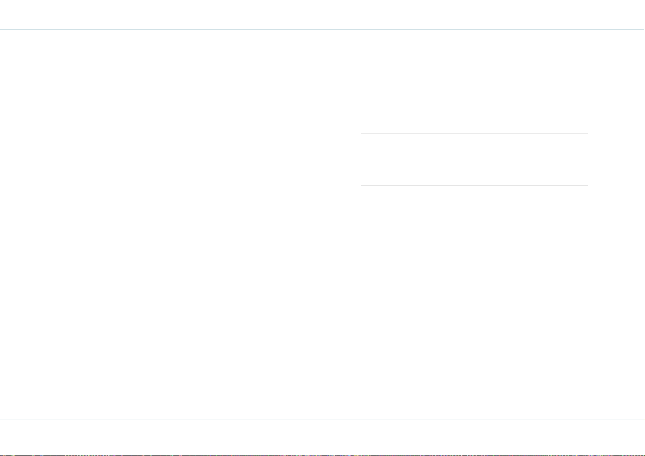This screenshot has width=645, height=456.
Task: Select the lower gray divider line
Action: point(474,185)
